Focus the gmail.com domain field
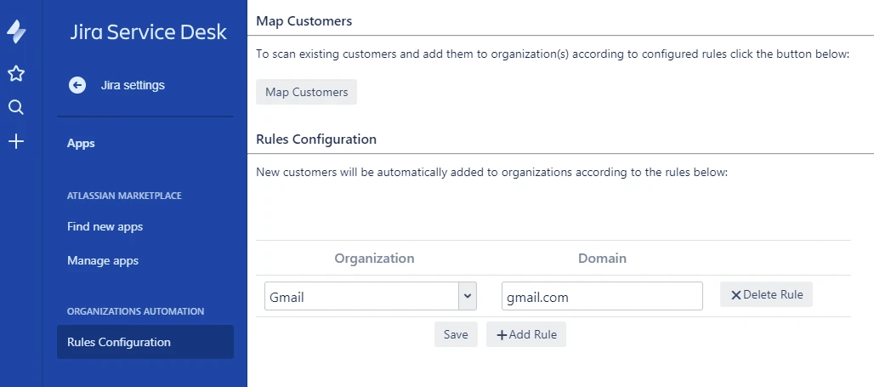The height and width of the screenshot is (387, 874). coord(602,296)
